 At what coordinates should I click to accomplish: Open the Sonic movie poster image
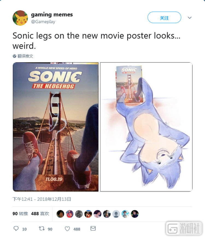(x=56, y=127)
